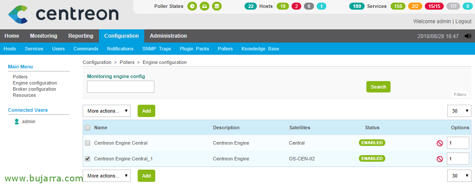This screenshot has height=188, width=475.
Task: Open the Centreon Engine Central_1 config link
Action: tap(123, 159)
